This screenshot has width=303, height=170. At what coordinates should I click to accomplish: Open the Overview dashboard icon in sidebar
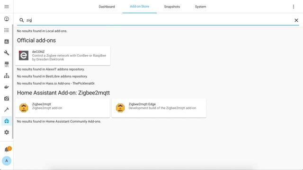(x=7, y=19)
